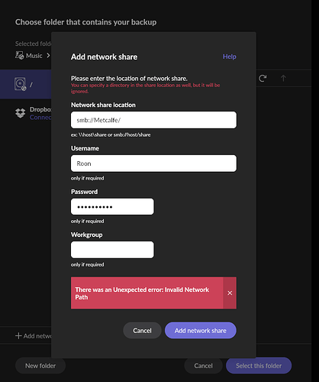Screen dimensions: 319x382
Task: Click the refresh folder list icon
Action: [263, 79]
